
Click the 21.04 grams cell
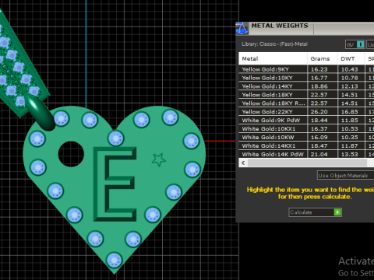tap(323, 154)
